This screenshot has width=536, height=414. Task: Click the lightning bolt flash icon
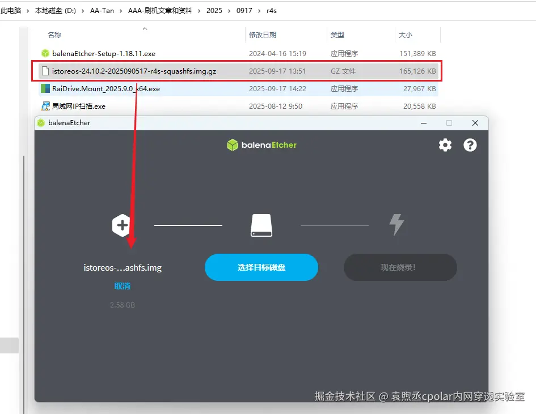(x=397, y=225)
